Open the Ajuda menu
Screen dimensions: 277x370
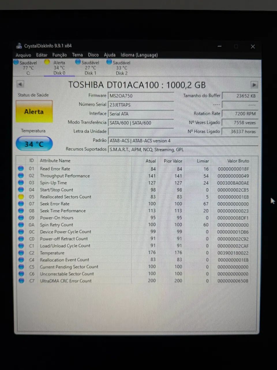click(110, 55)
